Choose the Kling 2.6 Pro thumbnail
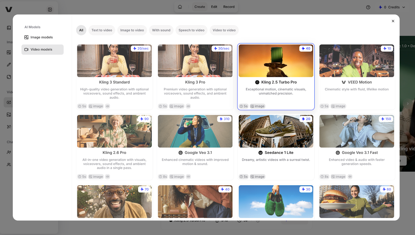This screenshot has width=415, height=235. [114, 131]
